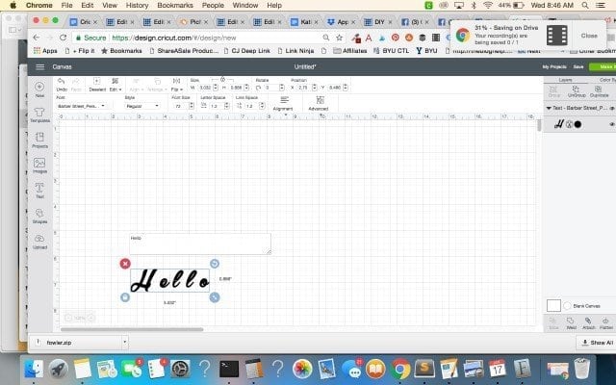The image size is (616, 385).
Task: Click Flatten at bottom of Layers panel
Action: point(605,323)
